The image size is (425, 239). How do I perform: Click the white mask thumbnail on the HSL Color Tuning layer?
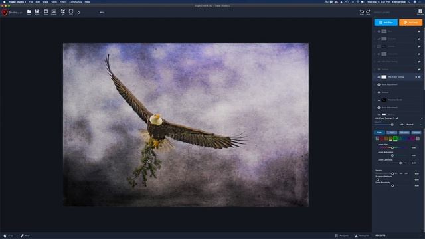click(x=384, y=77)
